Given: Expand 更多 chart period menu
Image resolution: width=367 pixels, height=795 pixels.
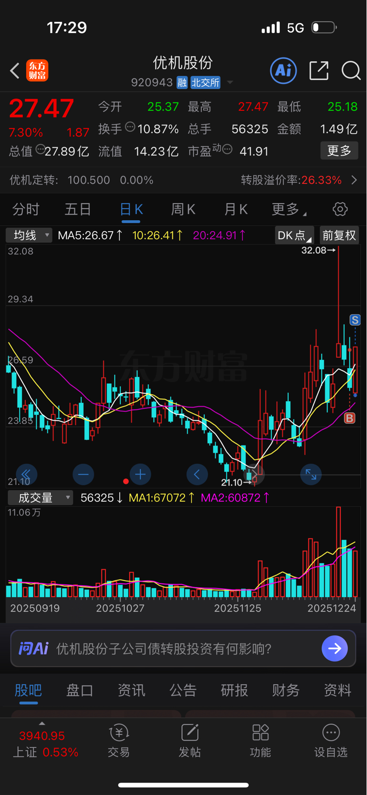Looking at the screenshot, I should pyautogui.click(x=289, y=209).
